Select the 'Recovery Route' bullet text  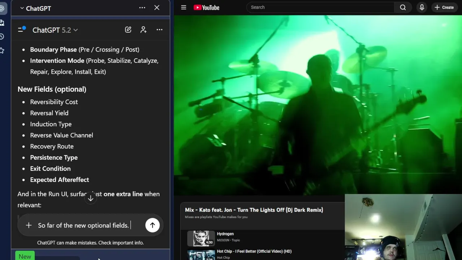click(x=52, y=146)
